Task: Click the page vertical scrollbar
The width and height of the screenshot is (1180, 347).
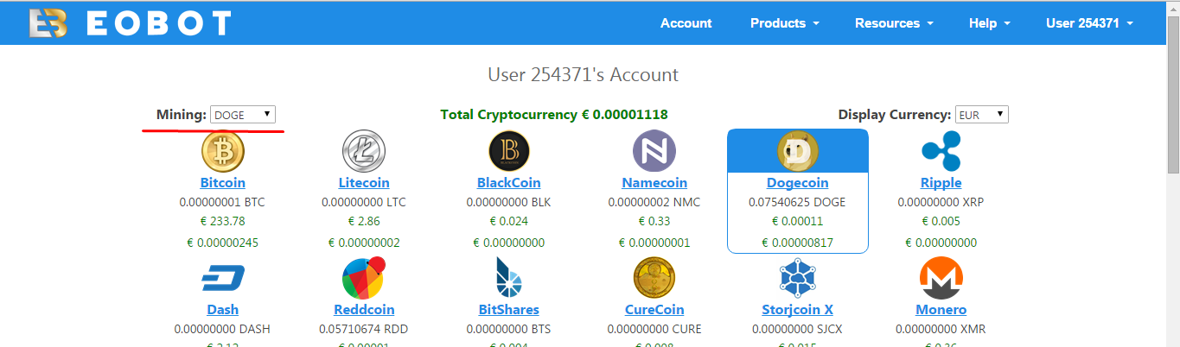Action: tap(1173, 173)
